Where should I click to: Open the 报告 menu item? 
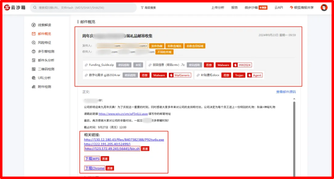click(x=234, y=8)
